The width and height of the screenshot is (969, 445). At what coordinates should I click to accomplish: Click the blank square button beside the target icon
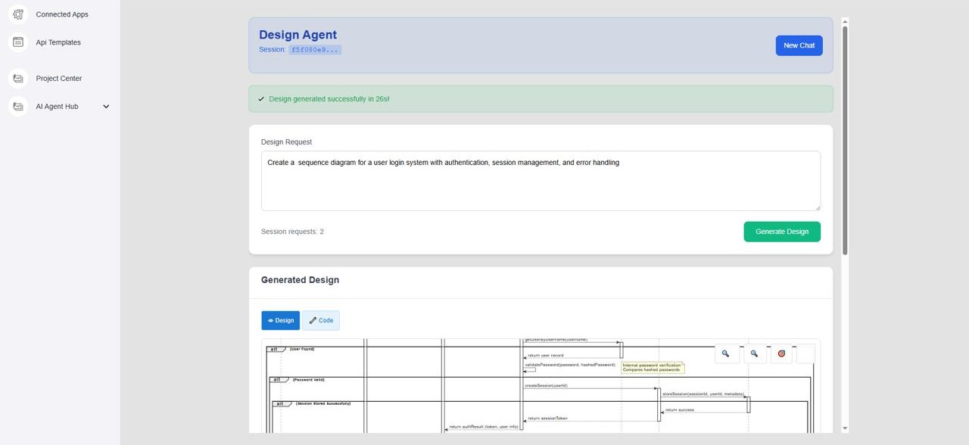(x=805, y=353)
